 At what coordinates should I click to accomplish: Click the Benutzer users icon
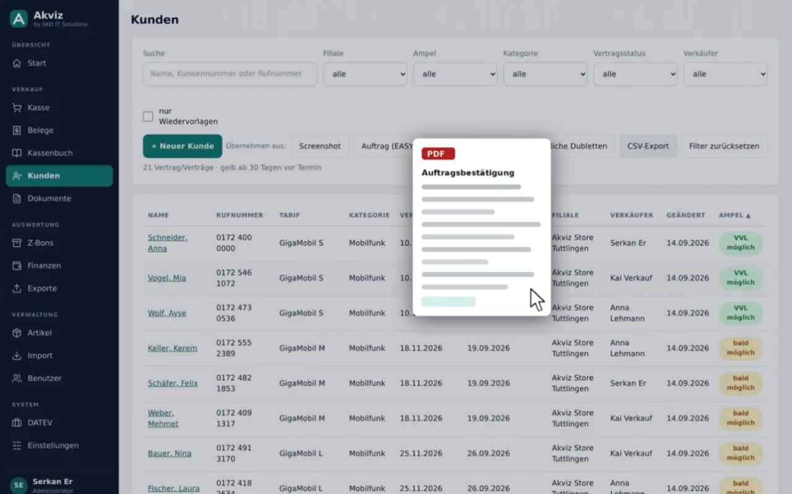coord(17,378)
